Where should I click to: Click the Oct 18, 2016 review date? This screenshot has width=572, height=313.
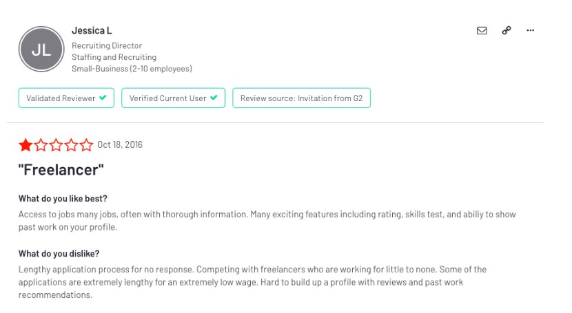tap(120, 145)
